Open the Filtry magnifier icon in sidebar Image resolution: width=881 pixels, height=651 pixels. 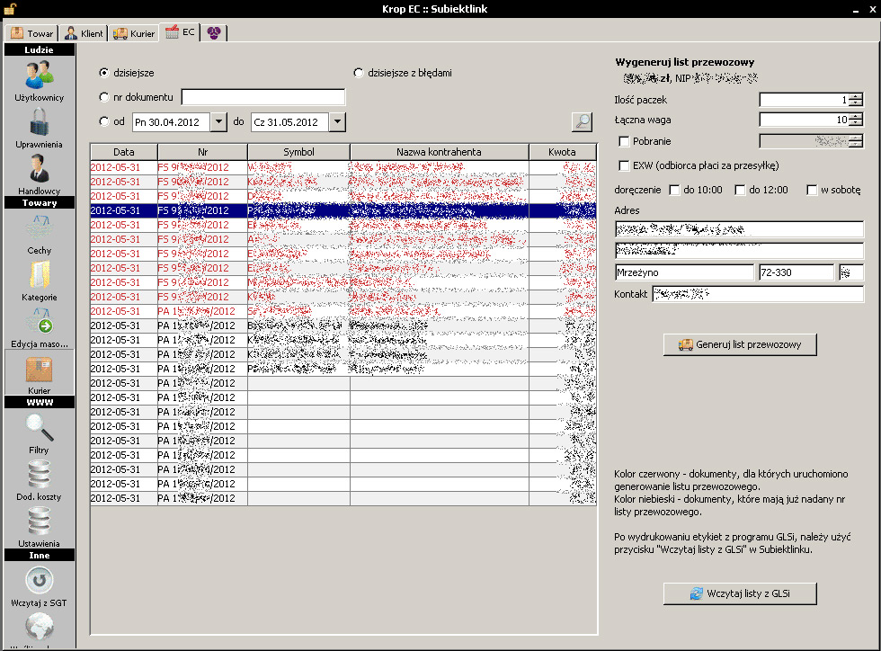pyautogui.click(x=39, y=428)
